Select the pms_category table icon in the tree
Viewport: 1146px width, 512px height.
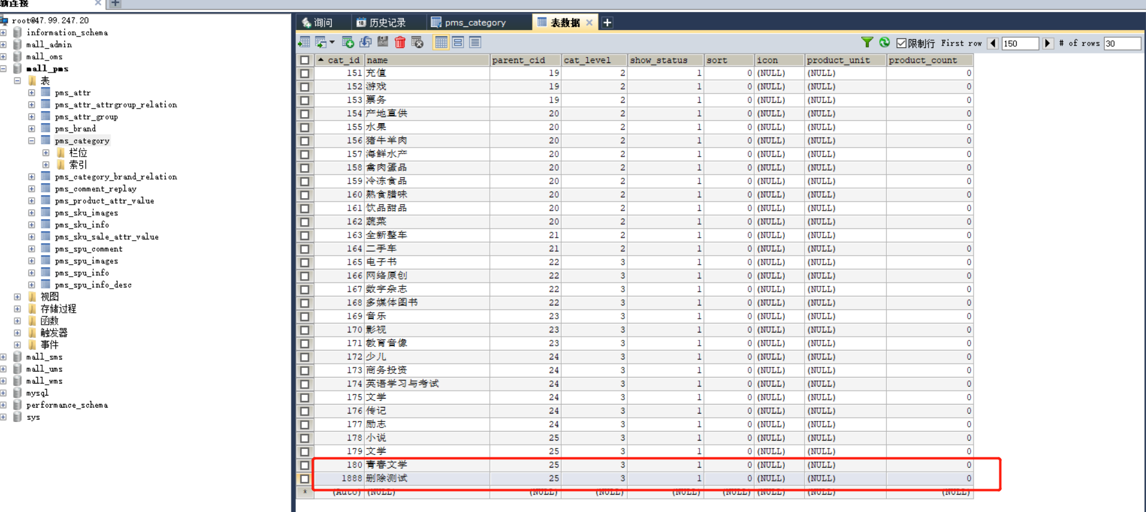pyautogui.click(x=46, y=140)
